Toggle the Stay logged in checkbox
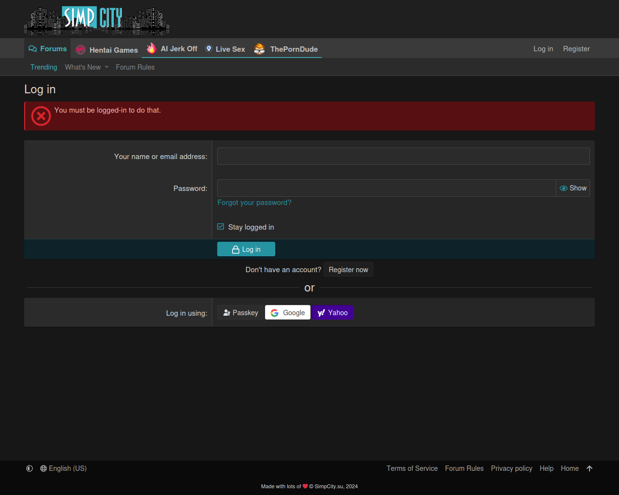The height and width of the screenshot is (495, 619). click(x=221, y=227)
